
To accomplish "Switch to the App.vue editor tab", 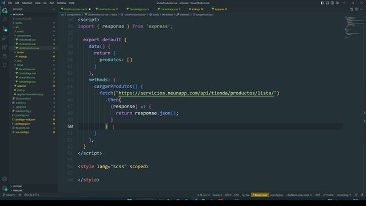I will [220, 9].
